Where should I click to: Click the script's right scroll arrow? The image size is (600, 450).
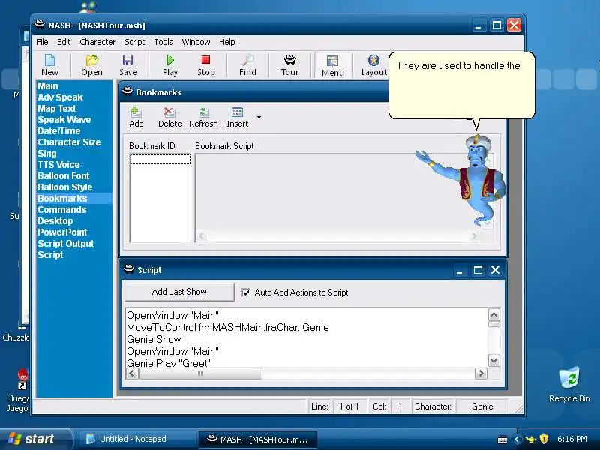481,373
